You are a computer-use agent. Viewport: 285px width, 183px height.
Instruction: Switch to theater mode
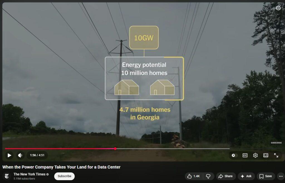(x=266, y=155)
